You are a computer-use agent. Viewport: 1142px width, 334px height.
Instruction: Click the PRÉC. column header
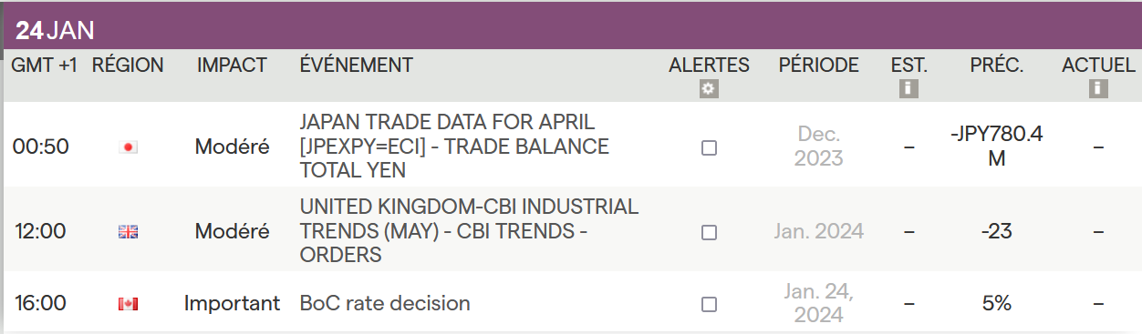click(x=997, y=65)
